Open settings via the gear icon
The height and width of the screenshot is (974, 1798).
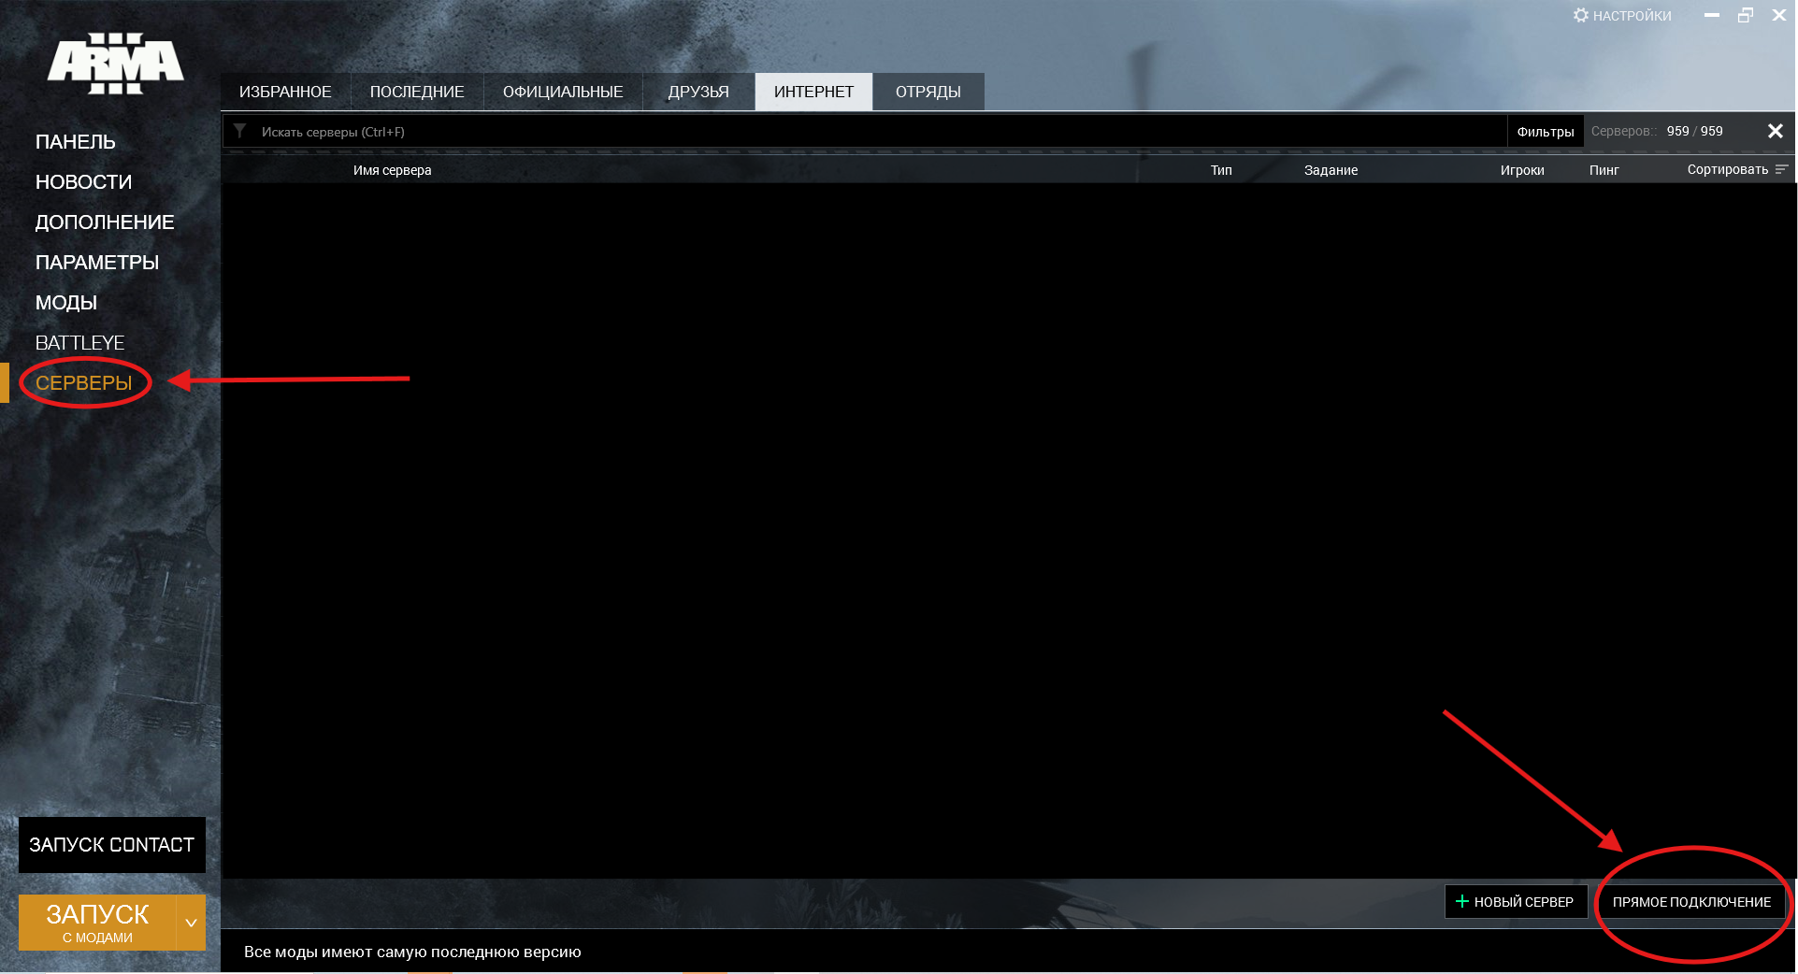pyautogui.click(x=1581, y=16)
